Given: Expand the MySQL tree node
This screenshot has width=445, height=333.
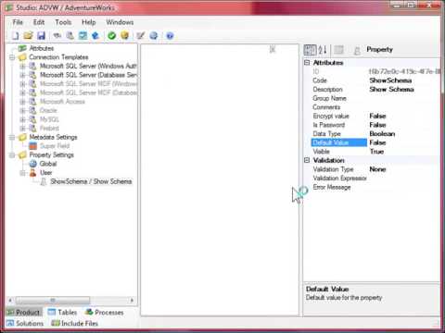Looking at the screenshot, I should 22,119.
